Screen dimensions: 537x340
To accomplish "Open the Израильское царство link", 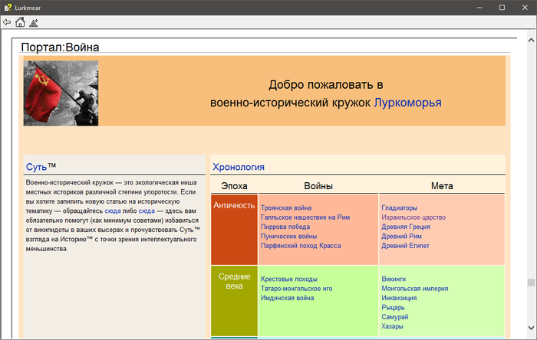I will [x=415, y=217].
